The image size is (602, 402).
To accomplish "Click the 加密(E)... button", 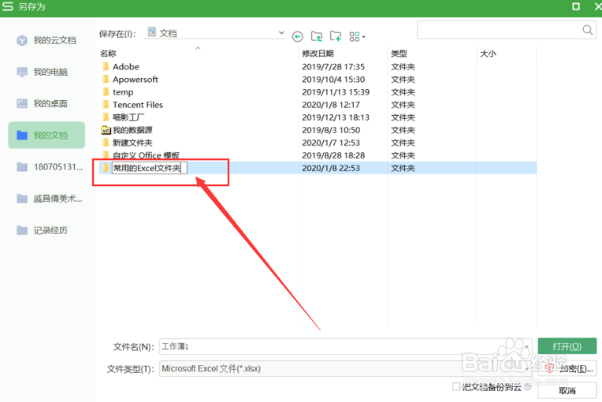I will click(x=567, y=369).
